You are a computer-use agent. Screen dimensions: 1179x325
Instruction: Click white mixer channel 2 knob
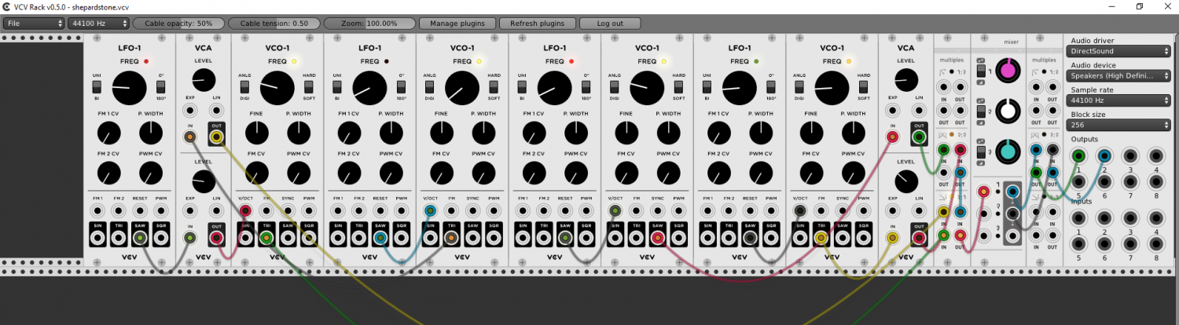tap(1008, 112)
